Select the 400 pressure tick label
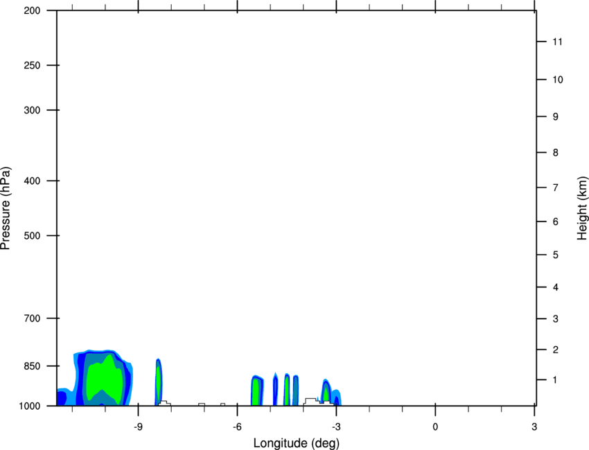The width and height of the screenshot is (589, 450). (32, 181)
